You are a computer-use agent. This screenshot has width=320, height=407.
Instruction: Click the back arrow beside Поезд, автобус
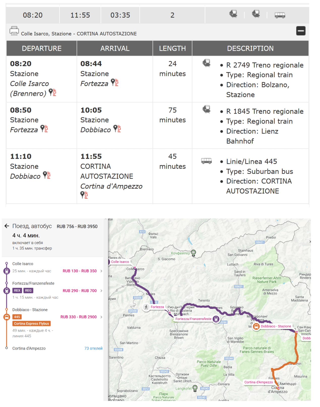[x=7, y=226]
